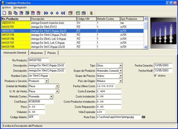The width and height of the screenshot is (178, 129).
Task: Open the U. M. de Venta dropdown
Action: 57,91
